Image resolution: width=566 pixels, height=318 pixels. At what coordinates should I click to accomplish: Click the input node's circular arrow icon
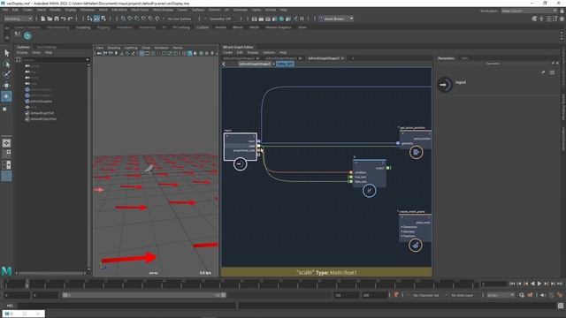[240, 164]
